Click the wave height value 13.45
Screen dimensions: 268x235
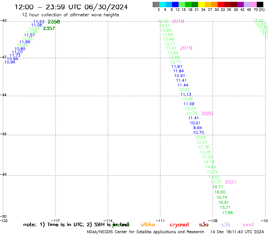[x=258, y=21]
